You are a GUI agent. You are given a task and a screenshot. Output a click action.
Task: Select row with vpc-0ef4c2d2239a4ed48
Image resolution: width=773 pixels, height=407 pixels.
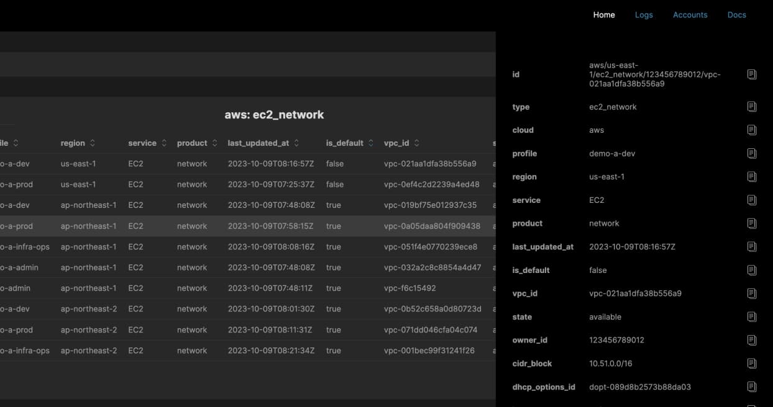pos(248,184)
